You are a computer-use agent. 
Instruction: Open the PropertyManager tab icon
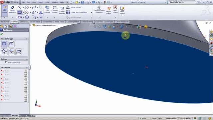point(6,26)
